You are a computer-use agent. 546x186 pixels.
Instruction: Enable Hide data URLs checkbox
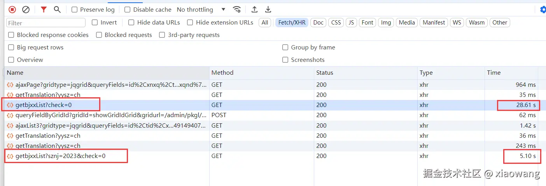point(131,23)
